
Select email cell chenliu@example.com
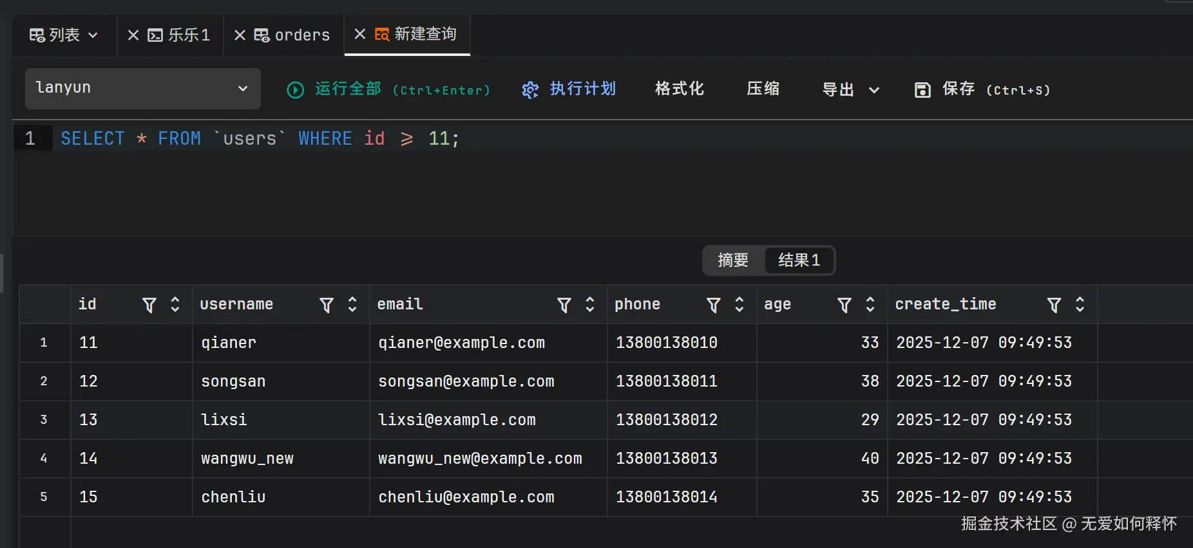point(488,497)
